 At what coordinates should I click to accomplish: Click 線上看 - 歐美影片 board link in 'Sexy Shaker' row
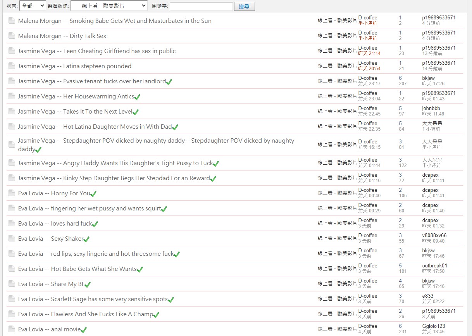[x=337, y=238]
